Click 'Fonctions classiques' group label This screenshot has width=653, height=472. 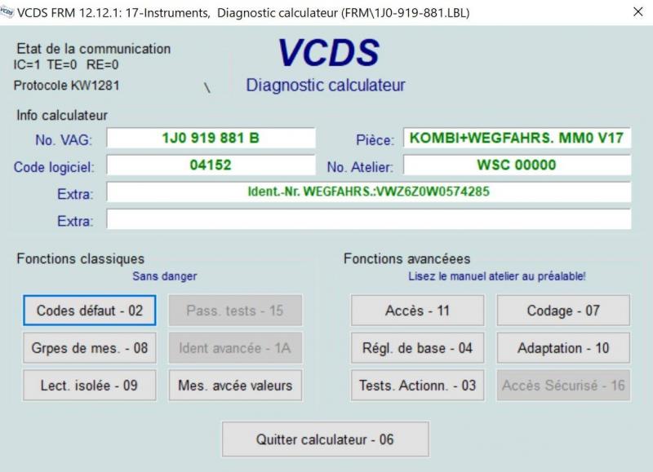pos(80,258)
